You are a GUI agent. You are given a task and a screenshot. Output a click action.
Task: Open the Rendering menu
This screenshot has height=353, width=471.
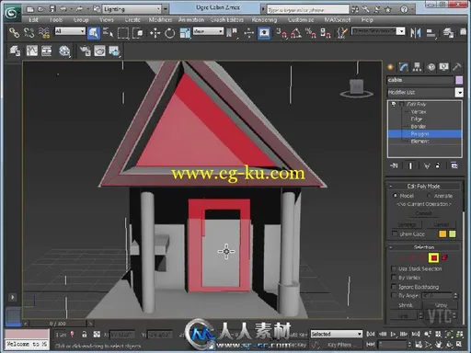pyautogui.click(x=264, y=20)
